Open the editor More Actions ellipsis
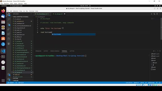 coord(160,14)
